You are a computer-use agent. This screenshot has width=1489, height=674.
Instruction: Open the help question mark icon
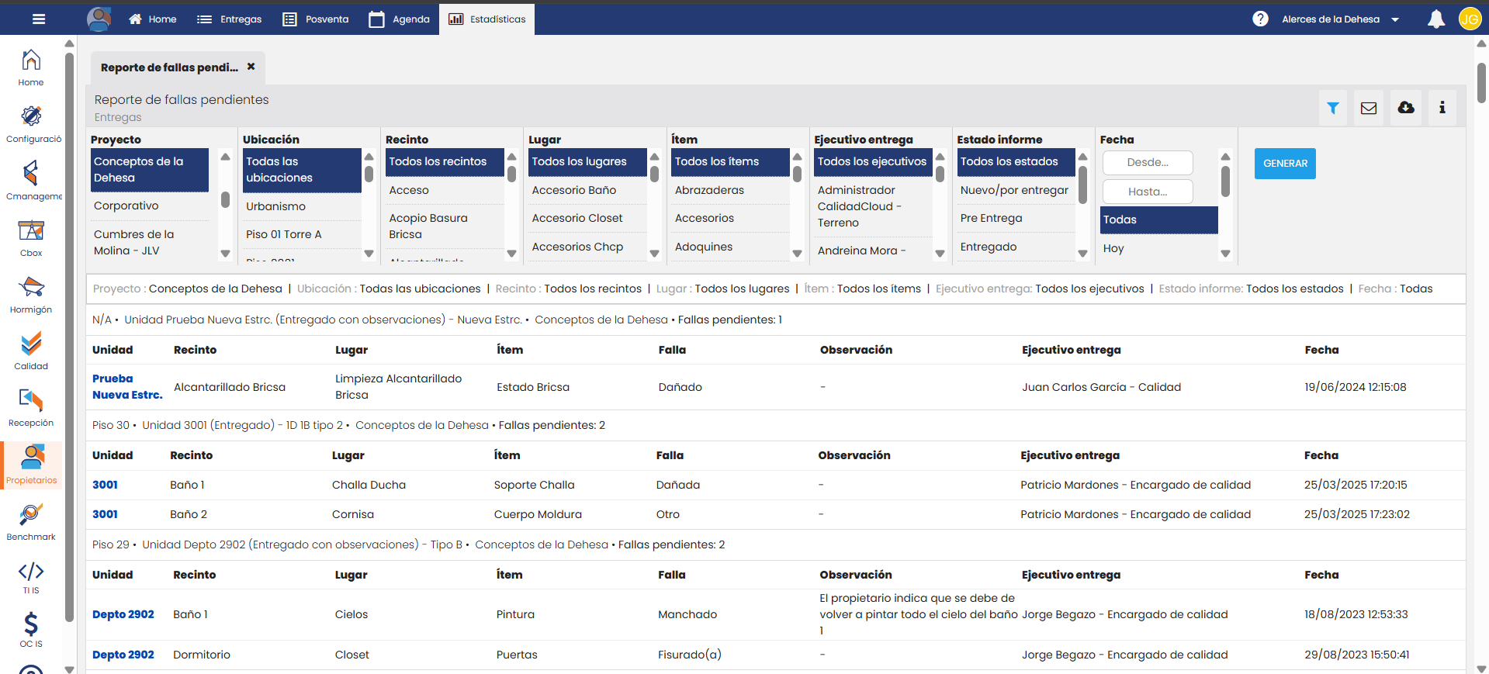[x=1260, y=19]
